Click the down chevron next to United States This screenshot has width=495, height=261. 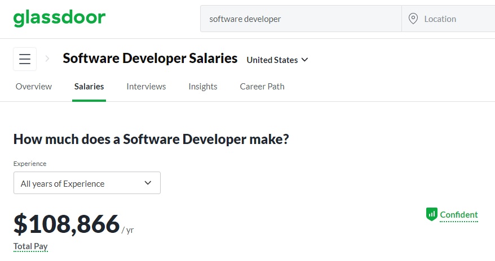click(305, 60)
